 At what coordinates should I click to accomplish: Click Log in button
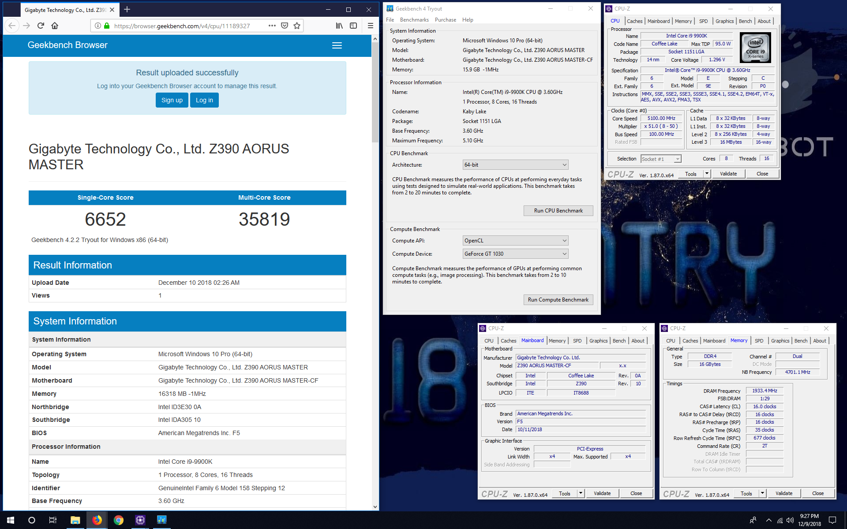pos(204,100)
